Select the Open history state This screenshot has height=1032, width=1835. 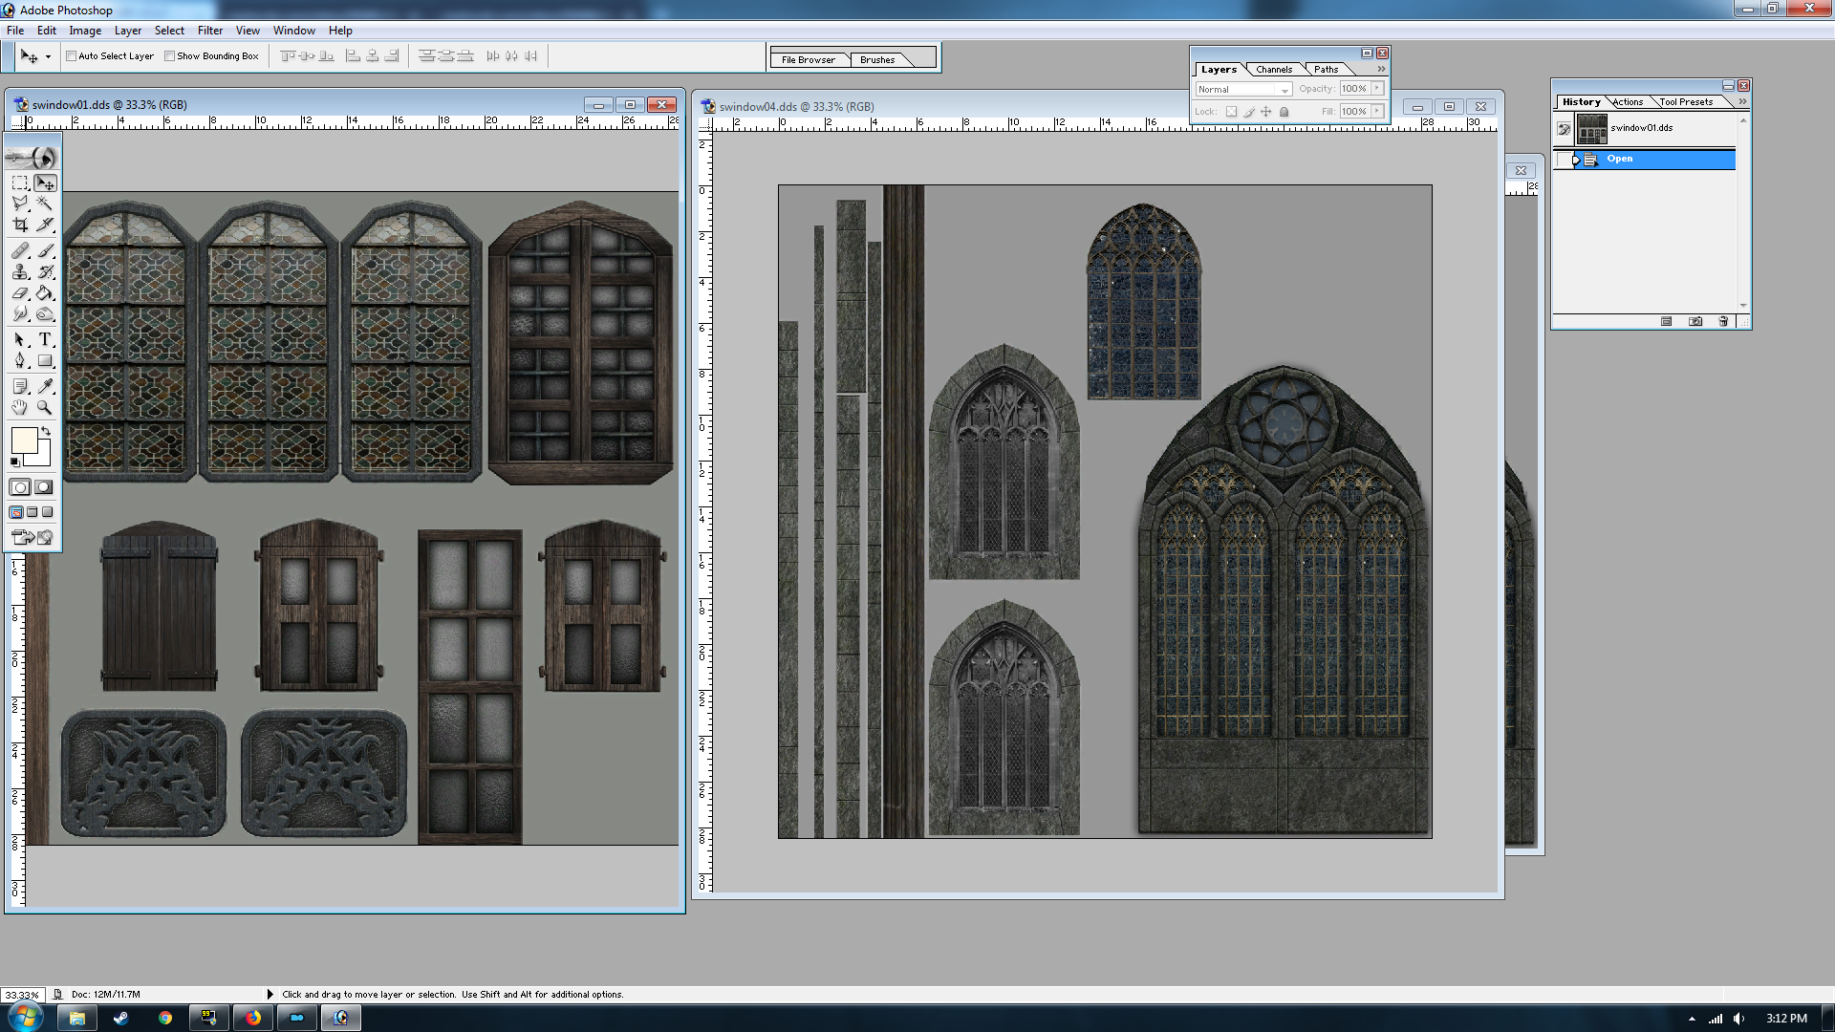coord(1654,160)
